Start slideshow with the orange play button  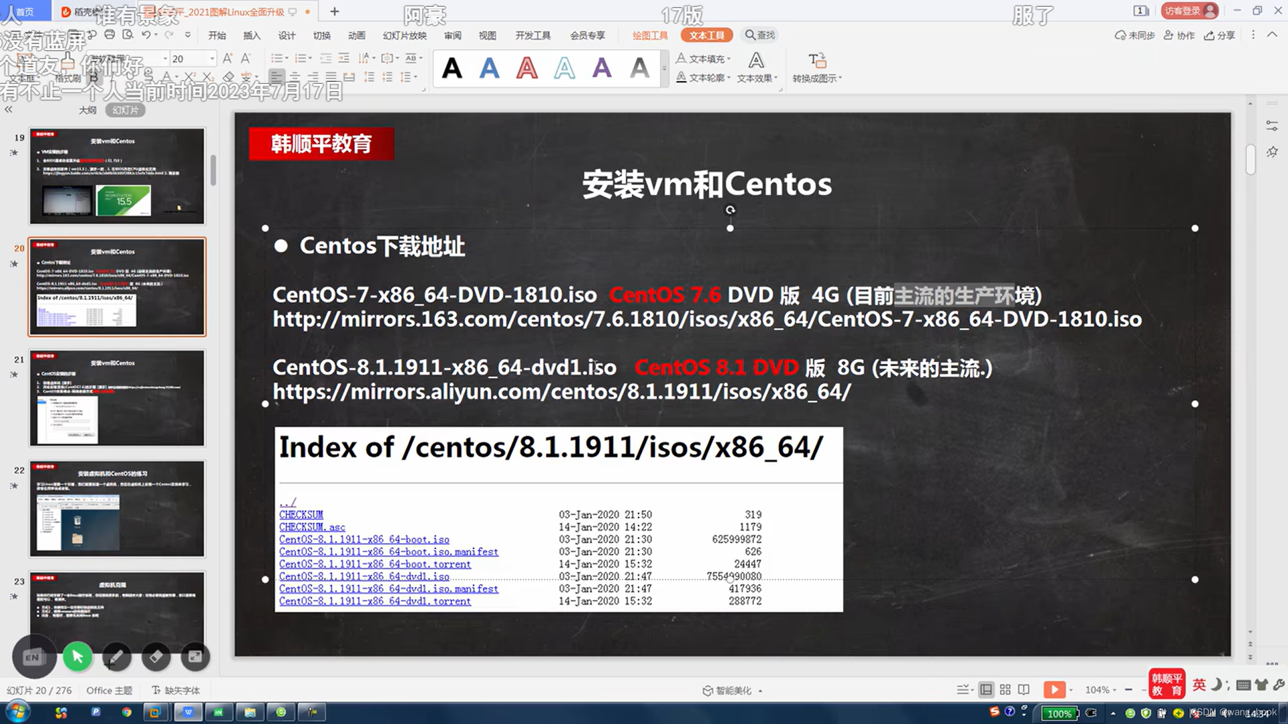(x=1054, y=690)
